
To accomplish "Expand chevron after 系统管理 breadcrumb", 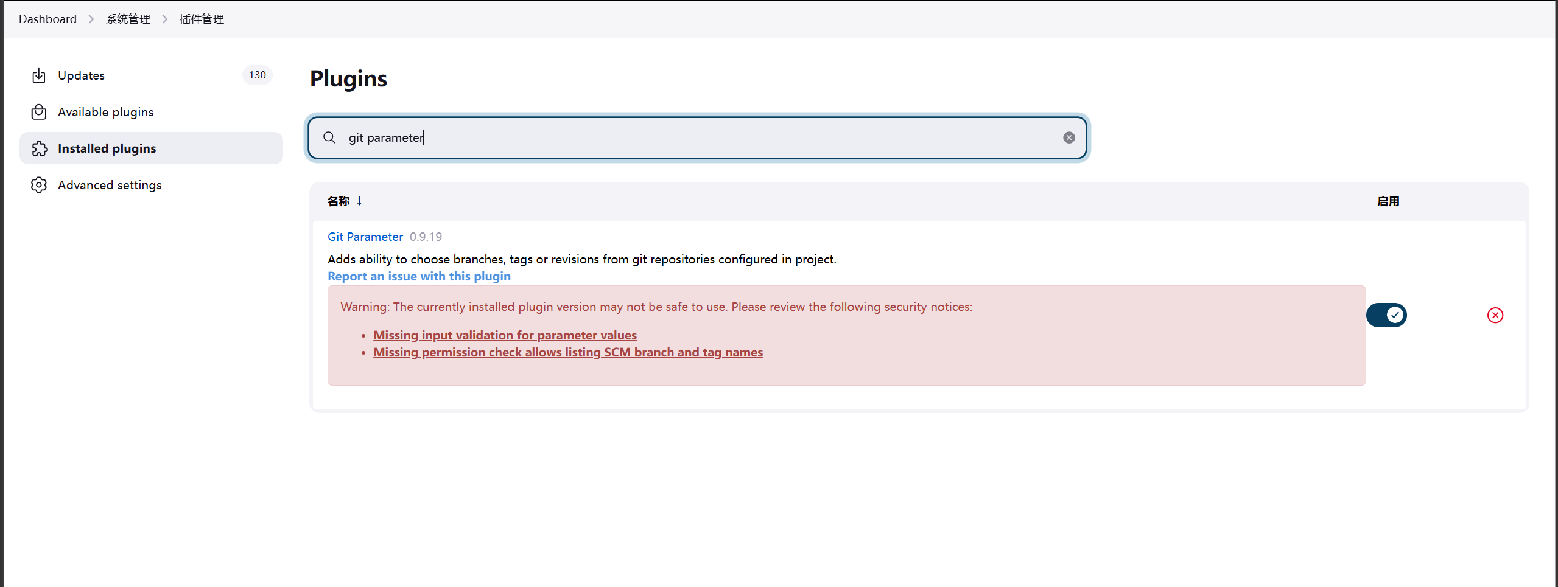I will pos(164,19).
